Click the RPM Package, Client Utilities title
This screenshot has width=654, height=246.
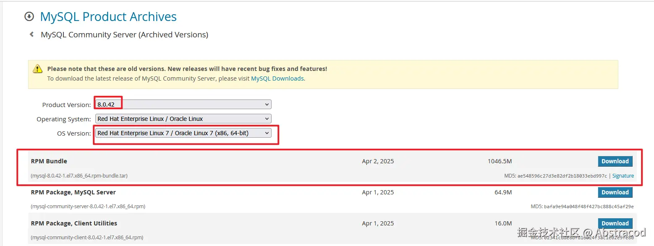[74, 223]
